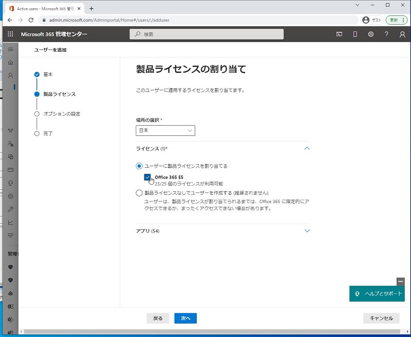Close the Active users browser tab
This screenshot has width=411, height=337.
(79, 9)
